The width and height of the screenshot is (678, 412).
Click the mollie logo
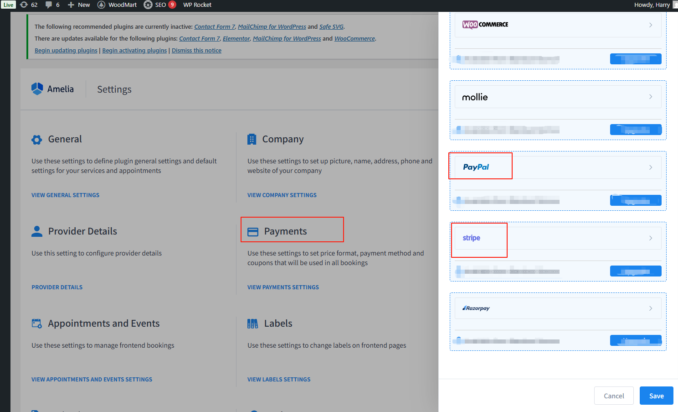(x=475, y=97)
